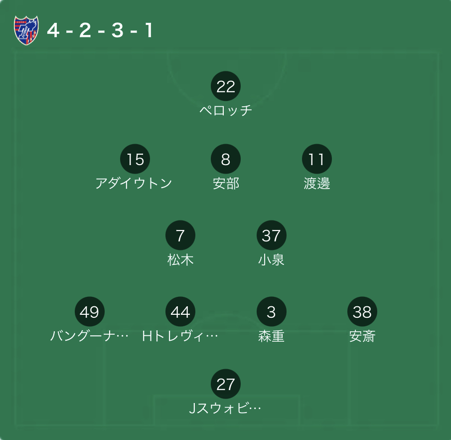The image size is (451, 440).
Task: Select player number 22 circle
Action: tap(226, 86)
